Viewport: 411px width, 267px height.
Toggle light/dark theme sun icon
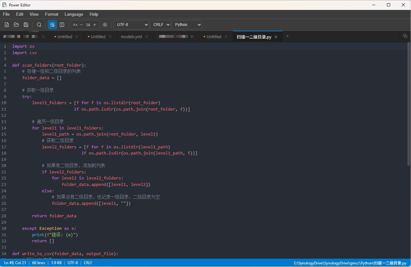[x=105, y=25]
